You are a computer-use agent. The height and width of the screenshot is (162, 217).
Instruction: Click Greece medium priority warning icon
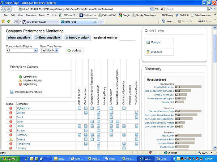(x=11, y=139)
